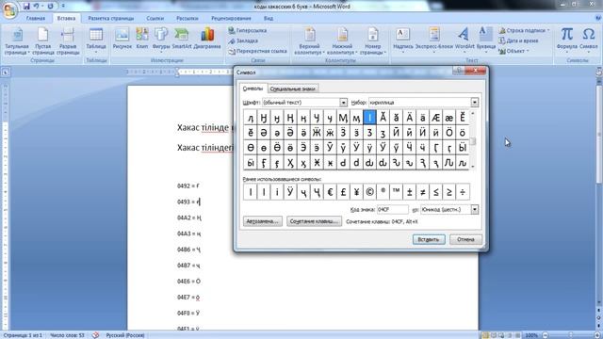This screenshot has width=603, height=339.
Task: Insert a blank page (Пустая страница)
Action: [42, 41]
